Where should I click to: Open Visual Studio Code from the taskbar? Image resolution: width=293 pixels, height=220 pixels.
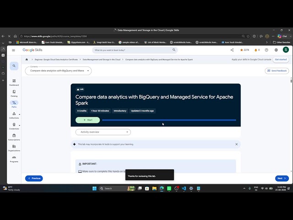click(184, 188)
